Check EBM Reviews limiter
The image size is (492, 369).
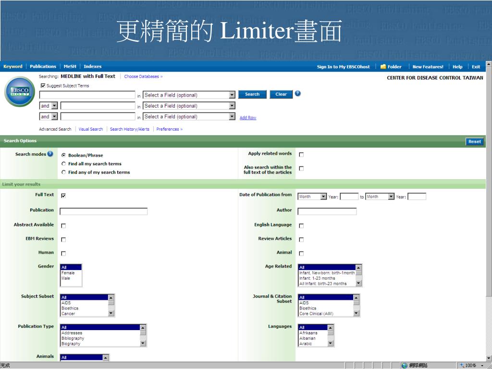[x=63, y=240]
